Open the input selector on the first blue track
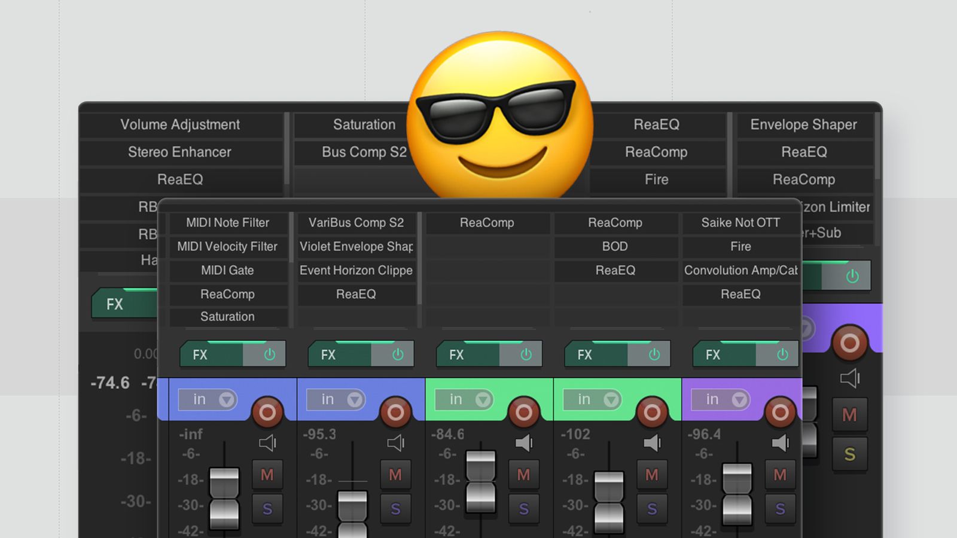Viewport: 957px width, 538px height. (x=208, y=399)
